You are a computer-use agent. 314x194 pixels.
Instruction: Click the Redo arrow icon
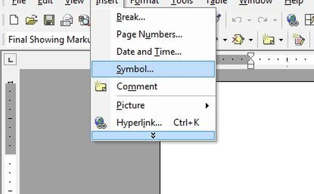tap(262, 20)
